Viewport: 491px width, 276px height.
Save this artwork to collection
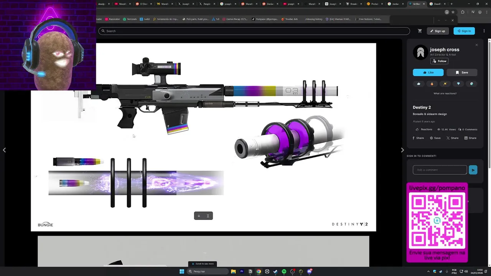(462, 72)
